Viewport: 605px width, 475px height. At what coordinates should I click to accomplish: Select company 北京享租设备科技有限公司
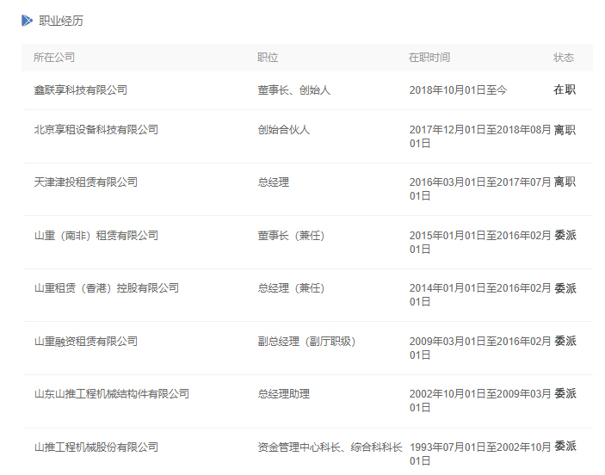click(x=96, y=130)
